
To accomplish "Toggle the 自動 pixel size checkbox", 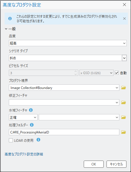I will [117, 73].
